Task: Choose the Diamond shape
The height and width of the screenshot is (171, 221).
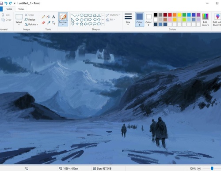Action: (77, 19)
